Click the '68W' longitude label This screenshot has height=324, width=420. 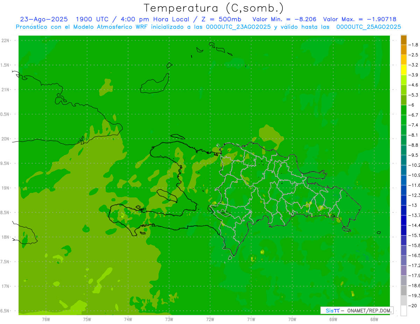point(374,319)
